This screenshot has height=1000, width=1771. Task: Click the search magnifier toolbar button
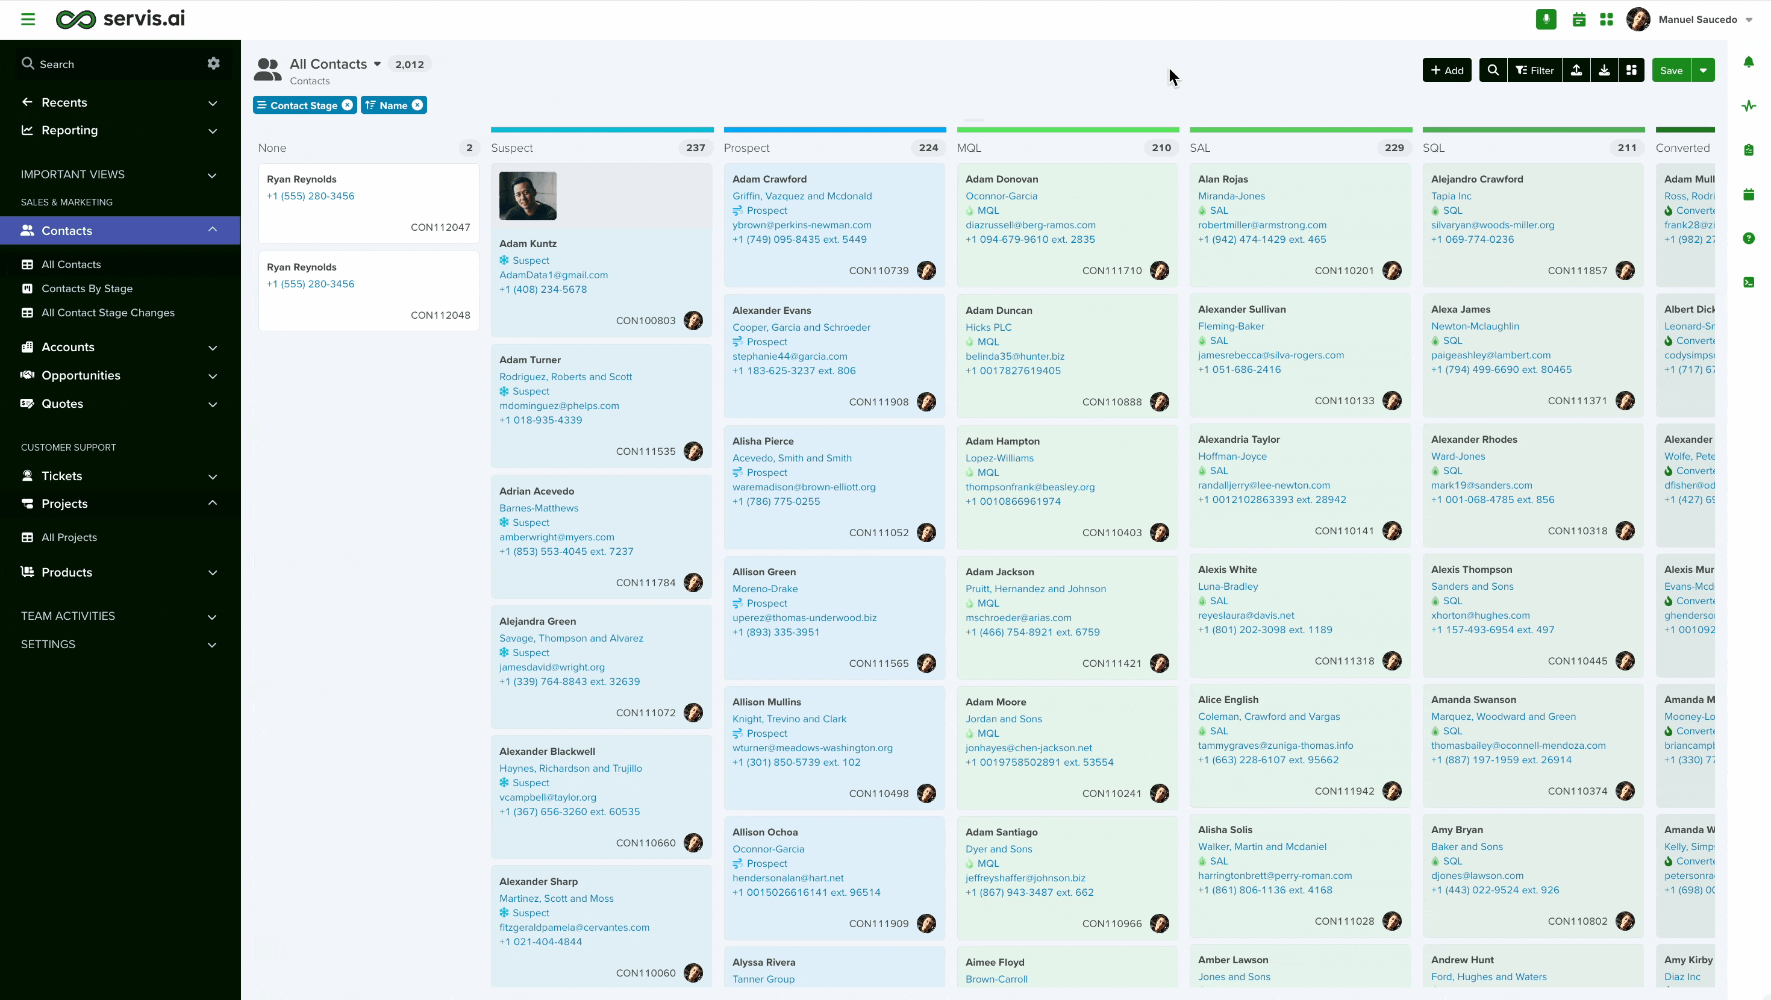pyautogui.click(x=1493, y=70)
